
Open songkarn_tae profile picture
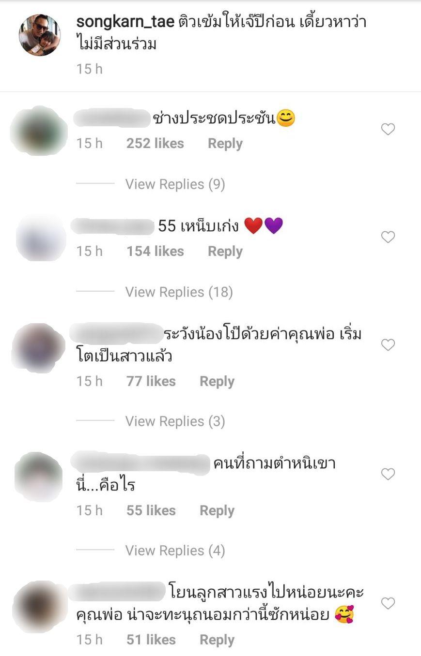click(x=40, y=35)
